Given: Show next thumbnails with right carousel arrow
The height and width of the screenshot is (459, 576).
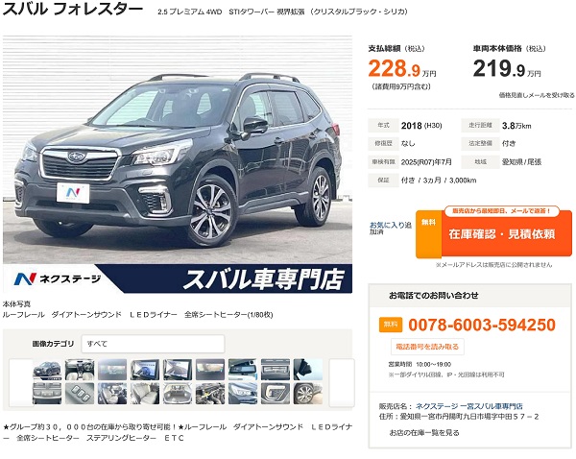Looking at the screenshot, I should (342, 382).
